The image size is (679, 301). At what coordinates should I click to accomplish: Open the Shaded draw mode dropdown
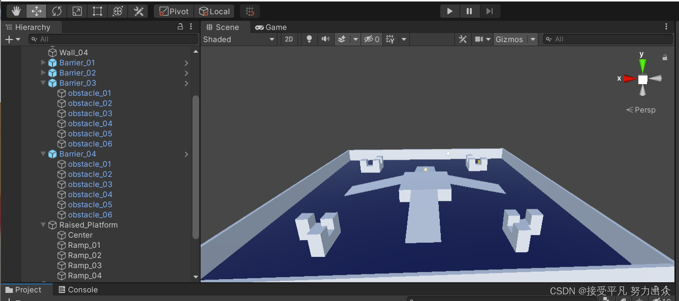pos(238,39)
